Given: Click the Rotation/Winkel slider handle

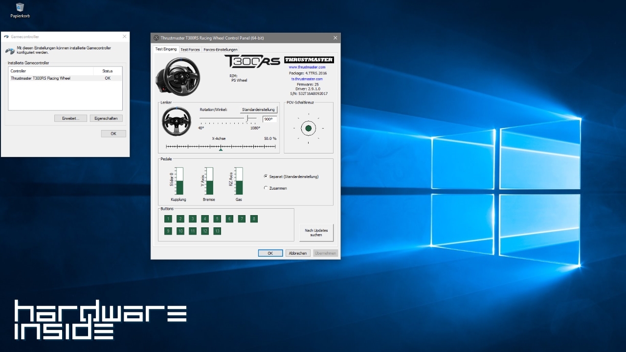Looking at the screenshot, I should tap(248, 118).
